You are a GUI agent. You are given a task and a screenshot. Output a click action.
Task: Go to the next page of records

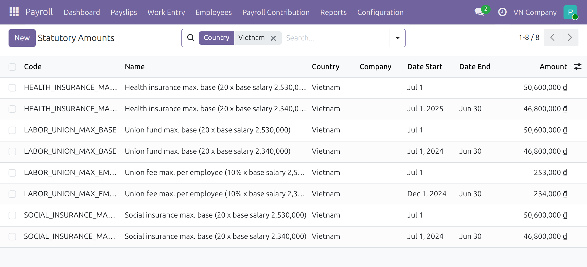click(x=570, y=37)
